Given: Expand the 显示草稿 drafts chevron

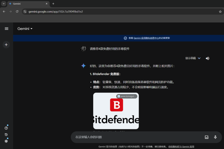Looking at the screenshot, I should point(199,58).
